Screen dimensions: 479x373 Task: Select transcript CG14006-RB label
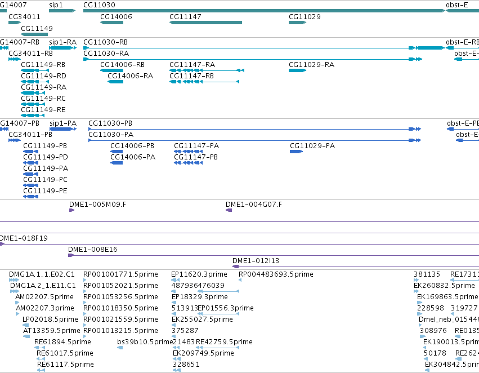coord(122,64)
